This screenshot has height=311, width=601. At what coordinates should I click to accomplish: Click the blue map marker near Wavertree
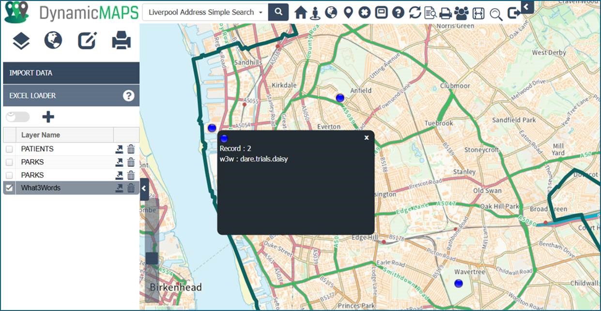click(459, 283)
